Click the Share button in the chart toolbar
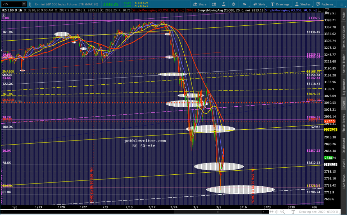Viewport: 347px width, 215px height. [200, 4]
